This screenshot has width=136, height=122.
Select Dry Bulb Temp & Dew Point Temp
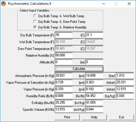pos(59,22)
